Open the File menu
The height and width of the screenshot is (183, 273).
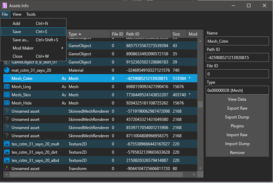tap(5, 14)
